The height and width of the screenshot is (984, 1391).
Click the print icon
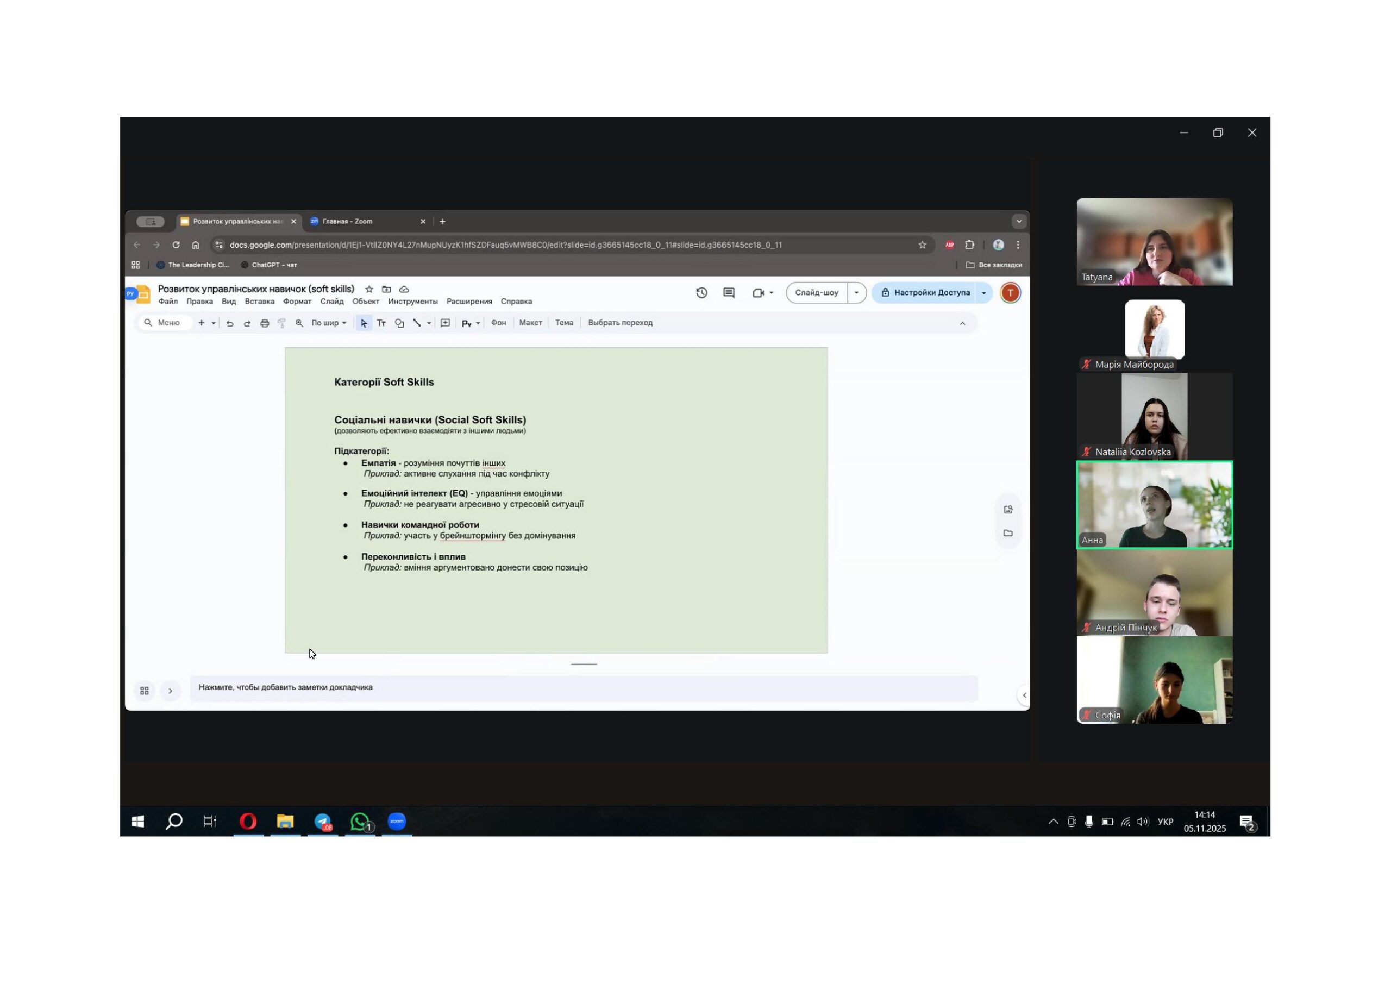pyautogui.click(x=264, y=323)
